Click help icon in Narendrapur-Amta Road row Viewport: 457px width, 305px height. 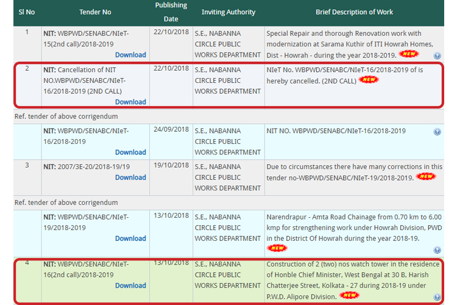438,250
